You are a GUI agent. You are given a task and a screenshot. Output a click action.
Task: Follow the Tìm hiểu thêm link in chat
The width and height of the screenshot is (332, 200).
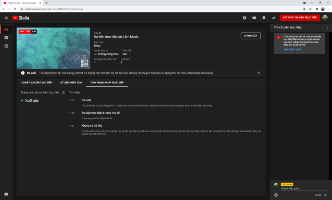[292, 50]
